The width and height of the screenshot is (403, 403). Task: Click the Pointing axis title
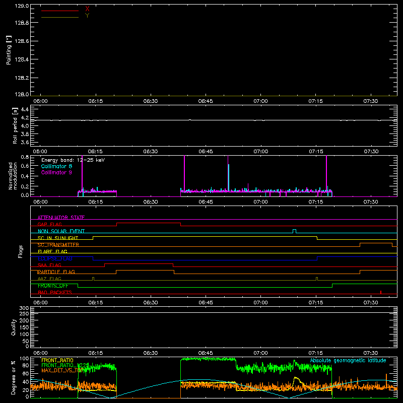click(x=9, y=50)
